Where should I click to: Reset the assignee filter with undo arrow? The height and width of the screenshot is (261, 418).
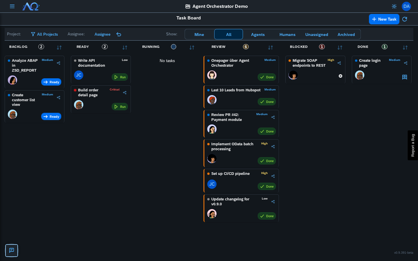coord(119,34)
